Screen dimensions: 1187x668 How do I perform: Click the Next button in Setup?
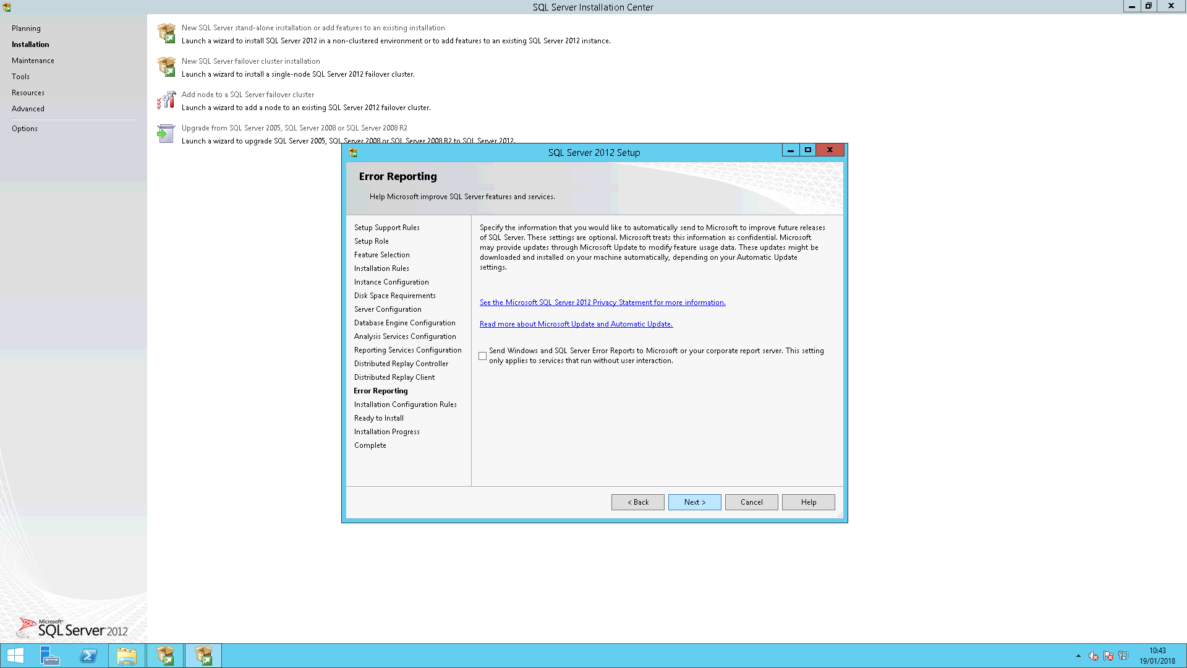(x=695, y=502)
